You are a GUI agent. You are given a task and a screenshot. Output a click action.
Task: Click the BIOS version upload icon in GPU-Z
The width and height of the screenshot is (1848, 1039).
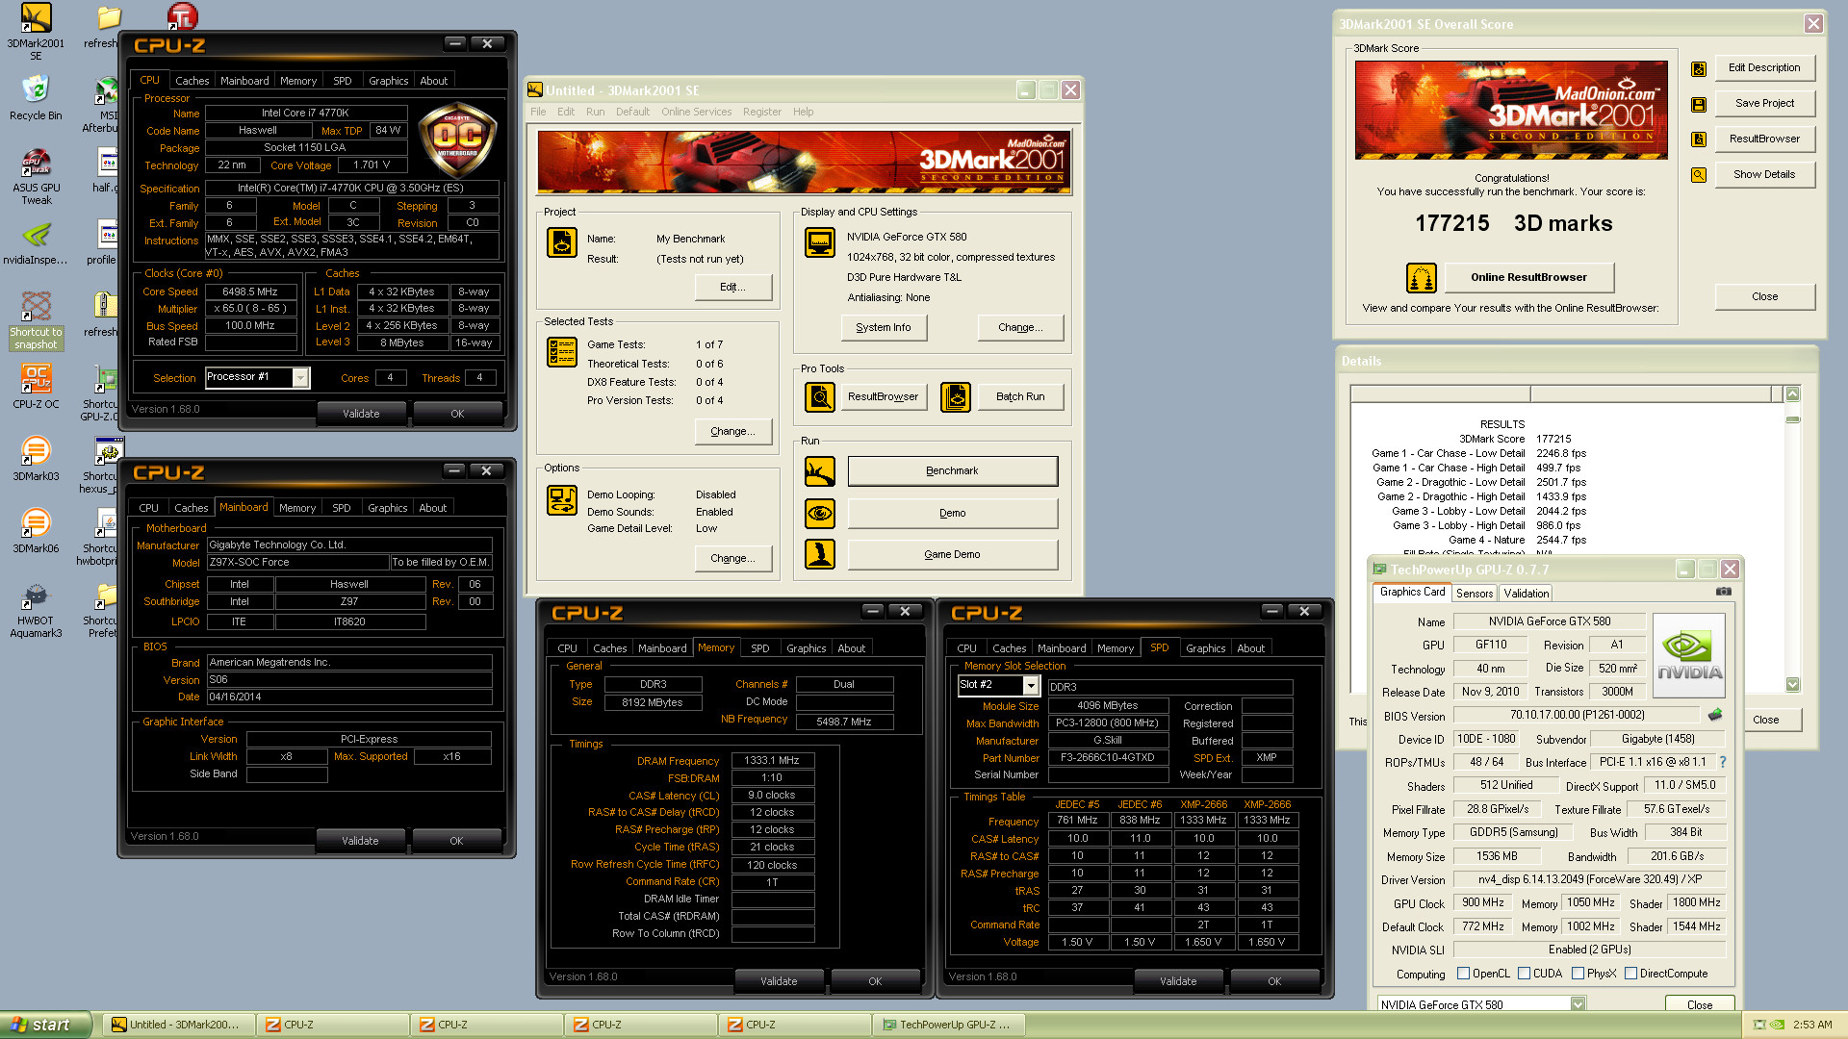(x=1714, y=715)
